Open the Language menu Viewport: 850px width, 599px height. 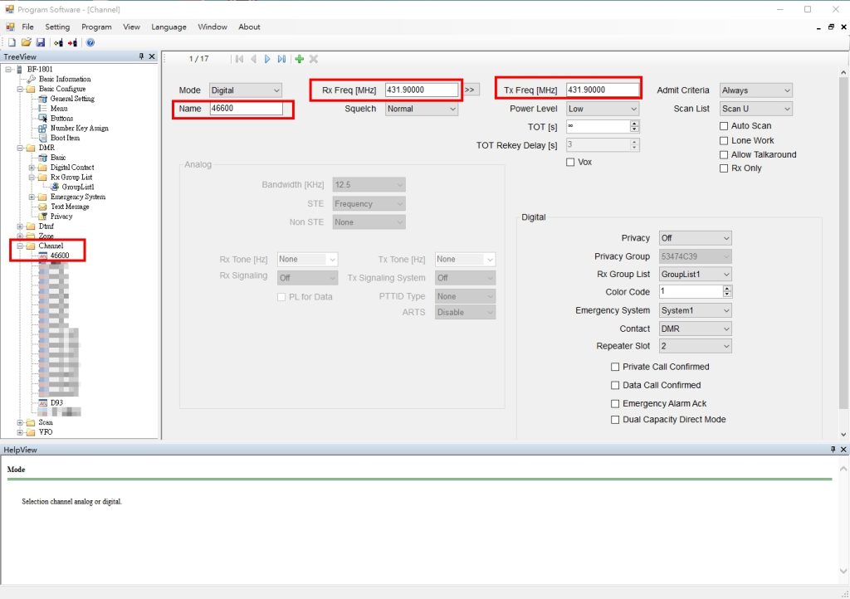169,27
